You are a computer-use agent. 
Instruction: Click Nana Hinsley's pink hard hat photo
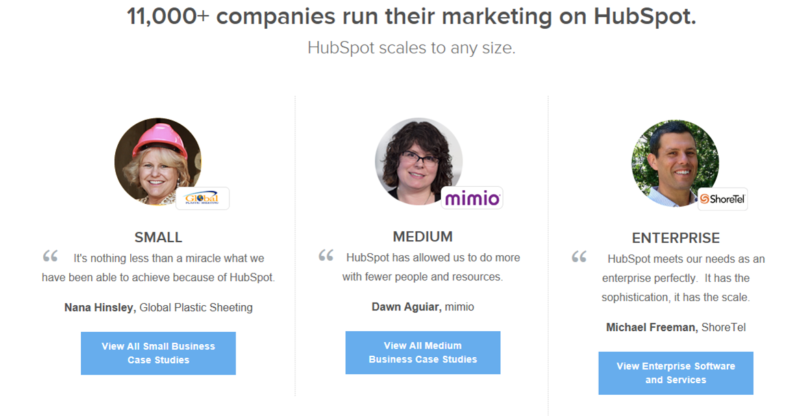click(x=158, y=161)
